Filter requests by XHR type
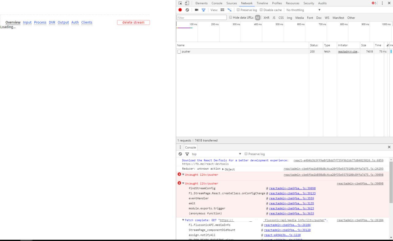Image resolution: width=393 pixels, height=241 pixels. [267, 18]
